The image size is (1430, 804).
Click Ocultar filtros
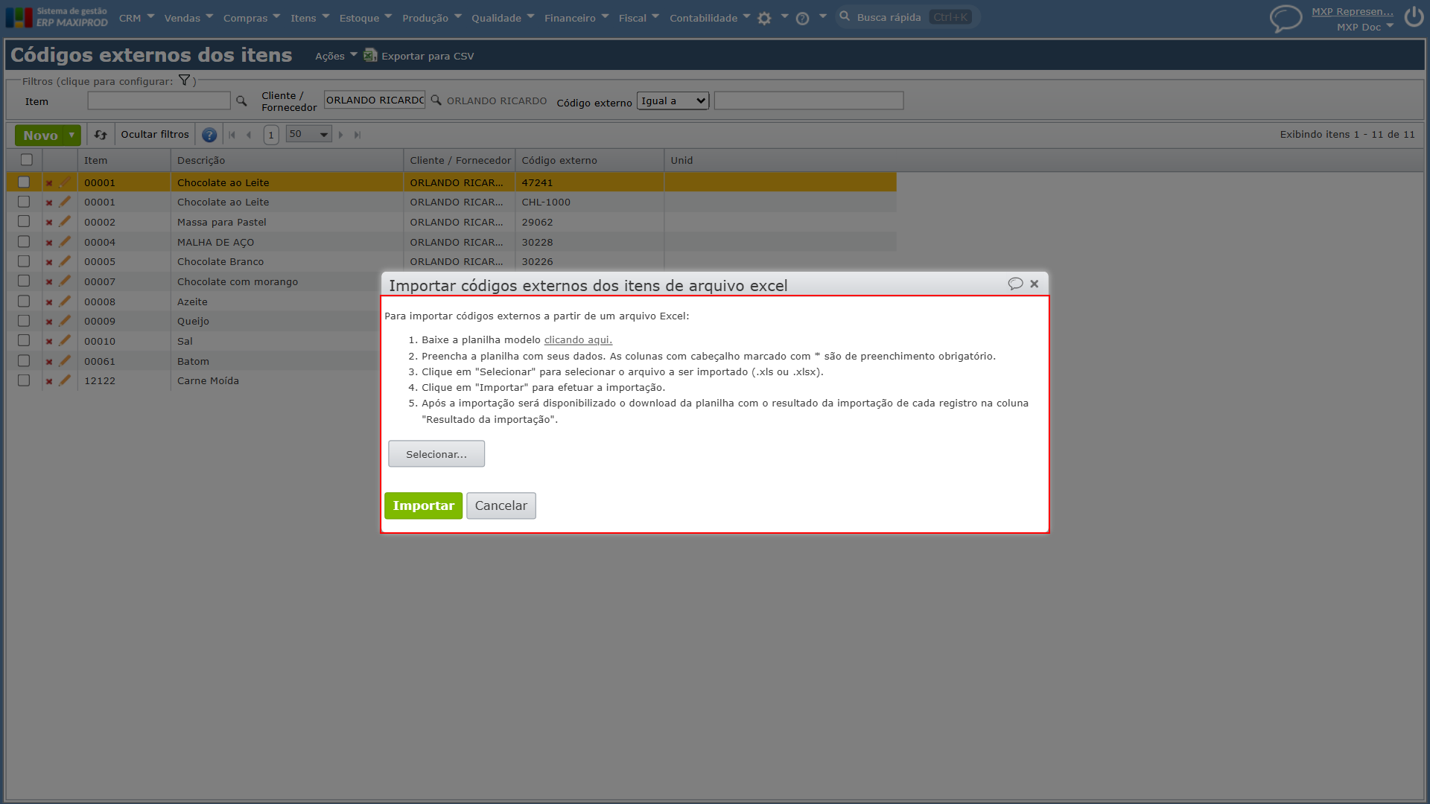155,135
